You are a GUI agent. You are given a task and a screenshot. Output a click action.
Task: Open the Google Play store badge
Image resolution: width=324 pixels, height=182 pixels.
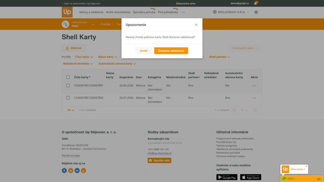(227, 177)
